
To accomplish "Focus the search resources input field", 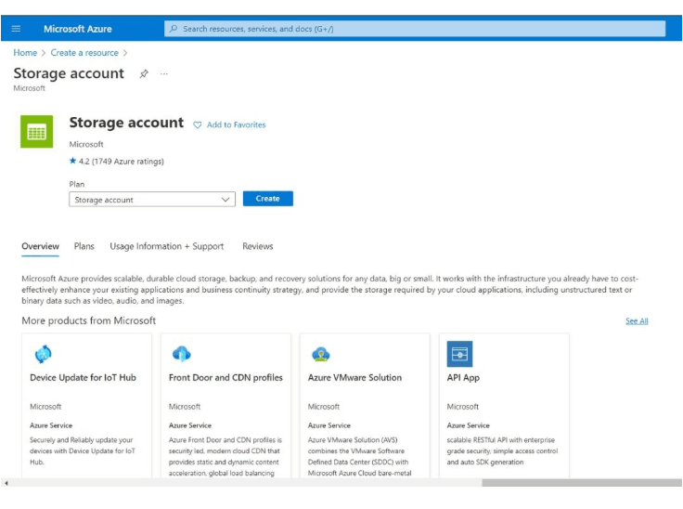I will click(x=415, y=29).
